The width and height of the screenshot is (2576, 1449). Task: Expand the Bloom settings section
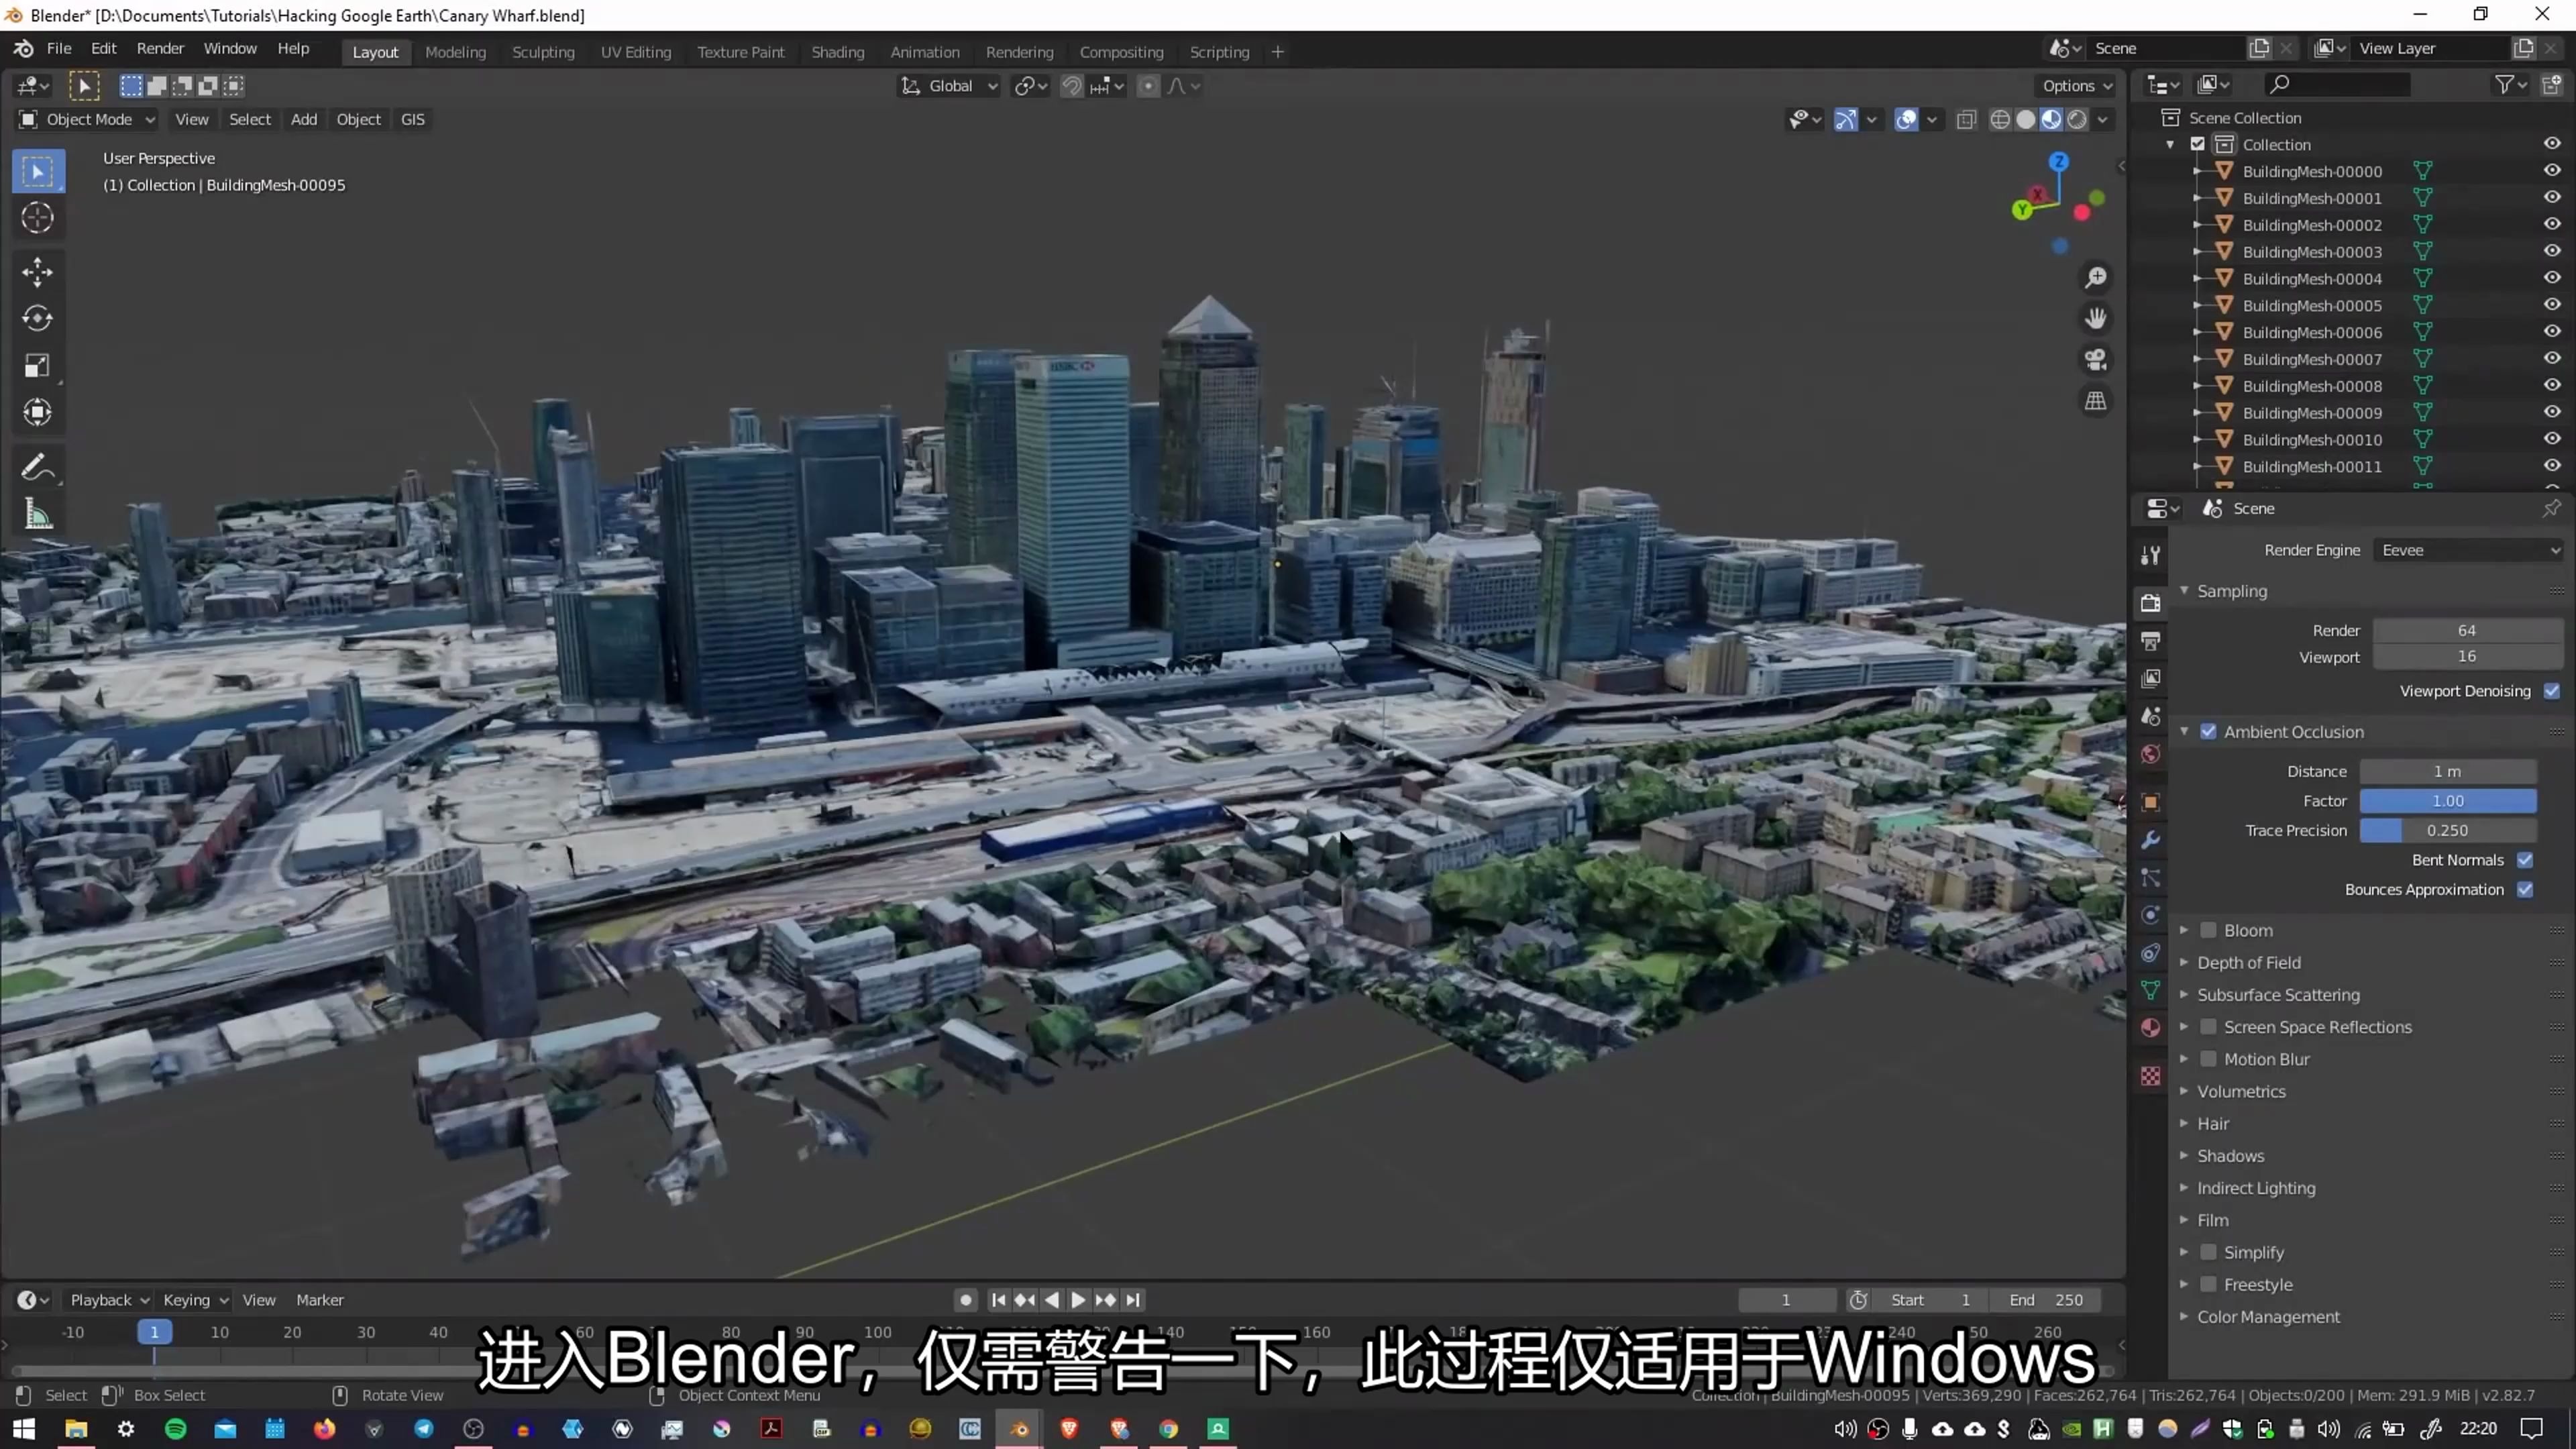(x=2187, y=929)
